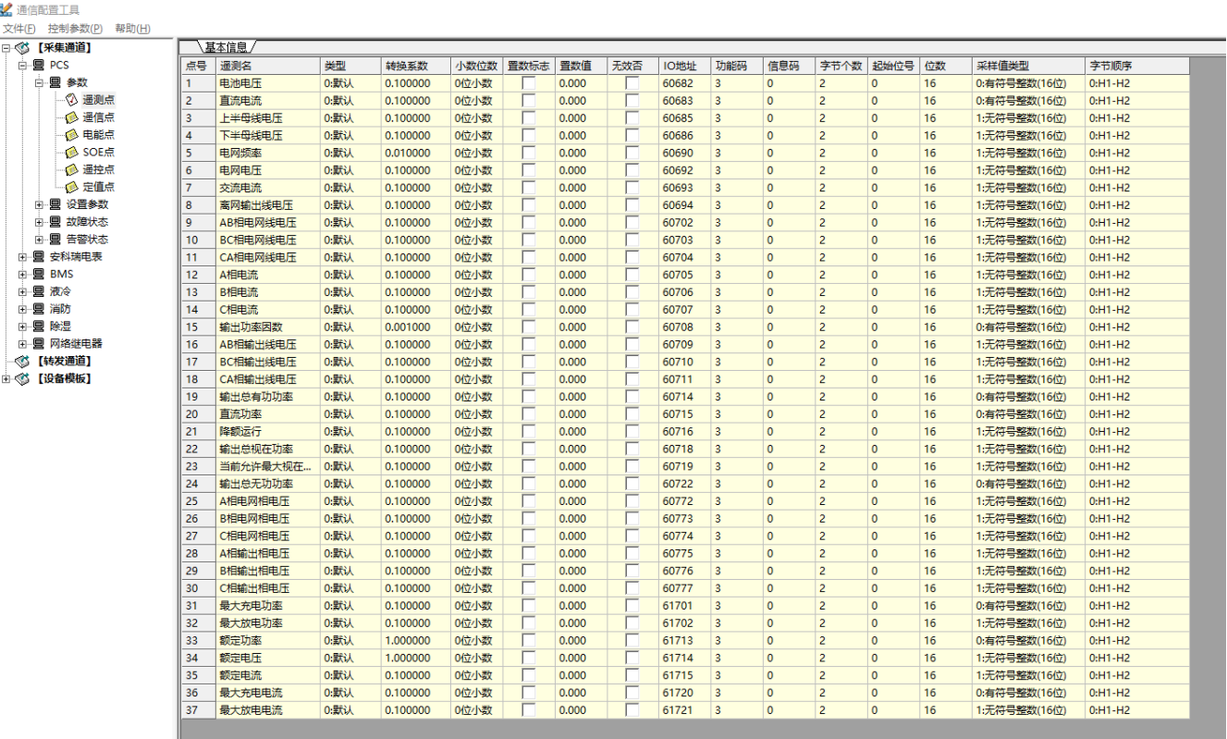Click row number 37 header cell
This screenshot has width=1227, height=739.
pos(198,710)
